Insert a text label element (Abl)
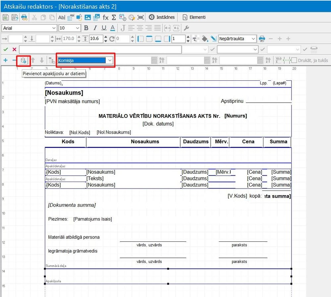Image resolution: width=331 pixels, height=297 pixels. pyautogui.click(x=62, y=17)
